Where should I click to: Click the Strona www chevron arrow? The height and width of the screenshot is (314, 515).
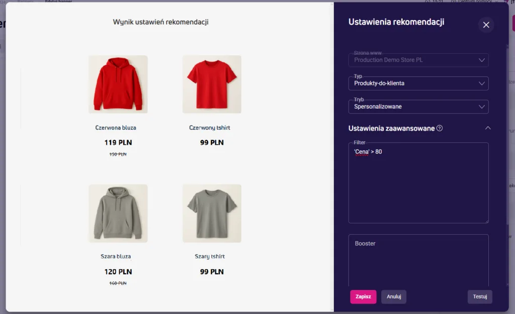(481, 60)
